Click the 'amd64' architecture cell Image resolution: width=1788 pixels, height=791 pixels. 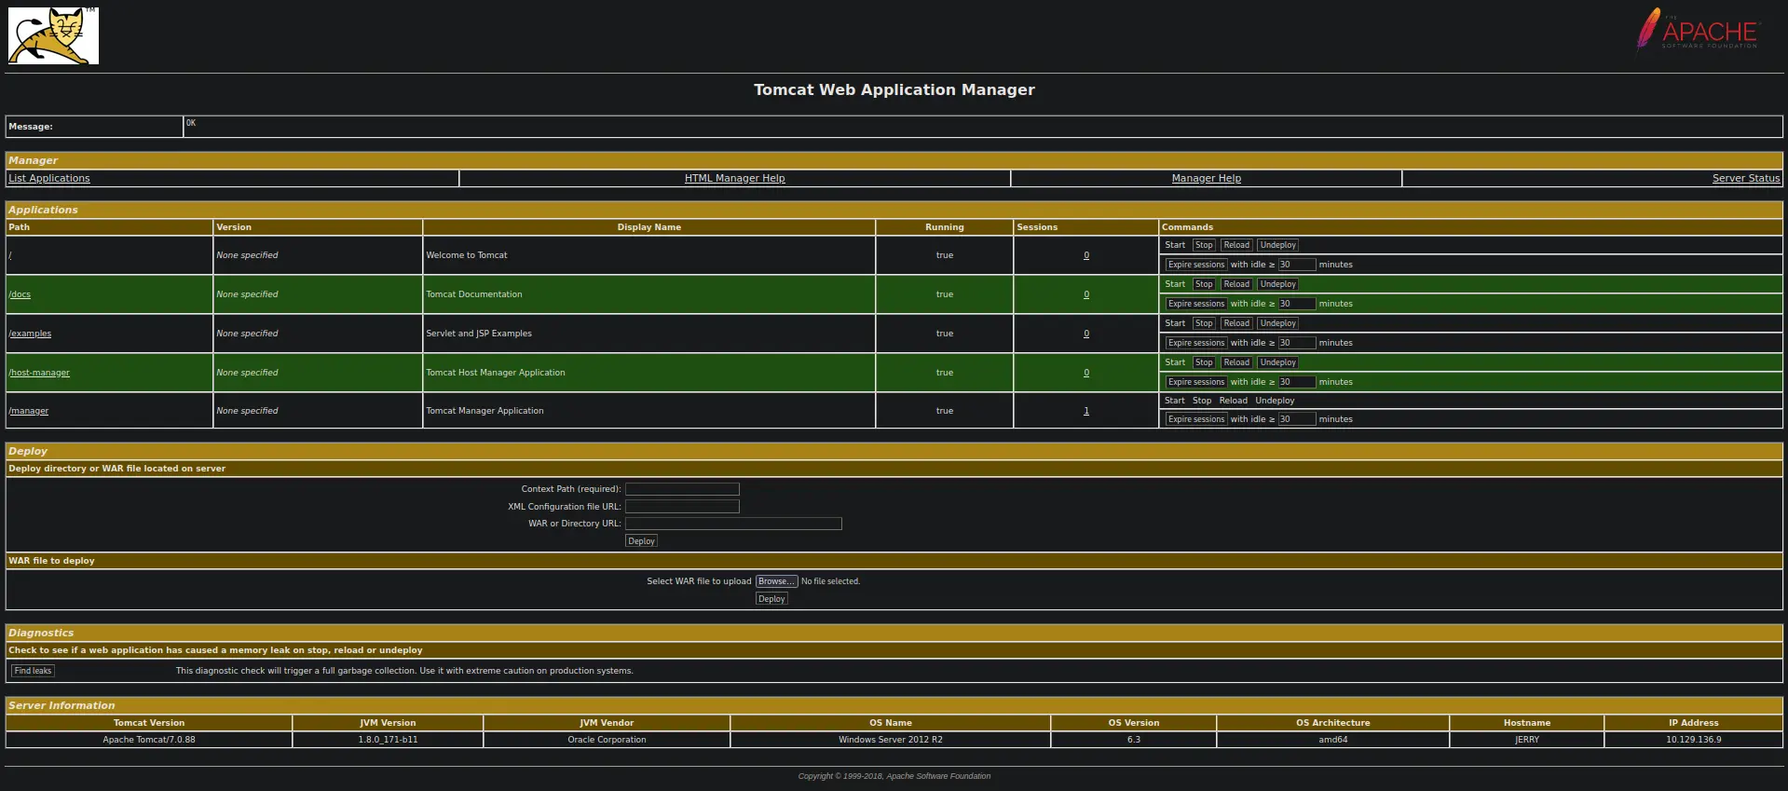coord(1332,740)
